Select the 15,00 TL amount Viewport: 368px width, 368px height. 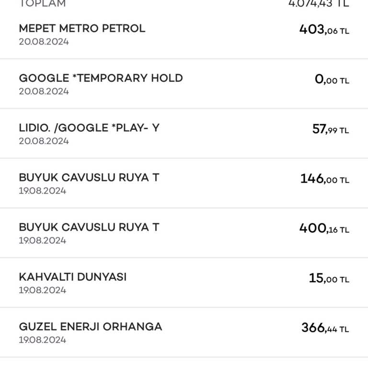tap(329, 278)
